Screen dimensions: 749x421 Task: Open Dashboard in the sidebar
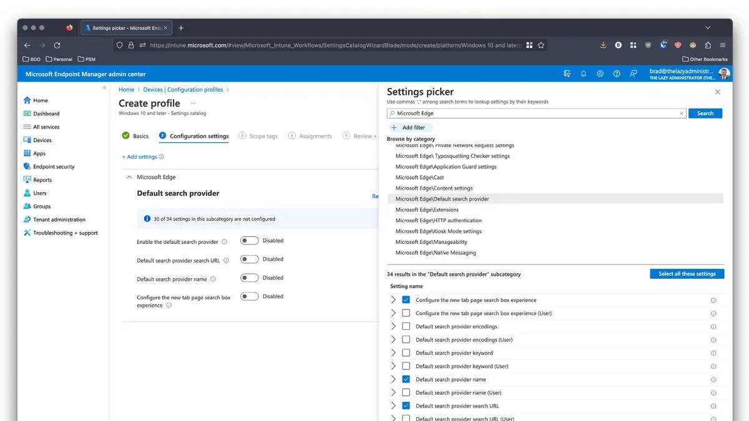coord(41,114)
